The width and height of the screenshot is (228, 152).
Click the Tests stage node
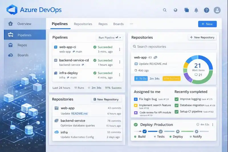(161, 131)
